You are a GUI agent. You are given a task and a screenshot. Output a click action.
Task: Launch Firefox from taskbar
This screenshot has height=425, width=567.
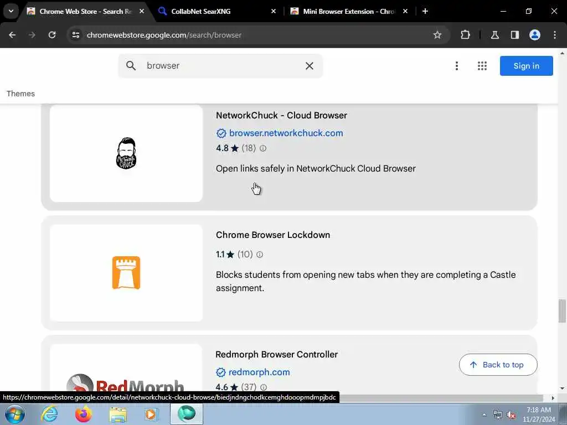83,414
